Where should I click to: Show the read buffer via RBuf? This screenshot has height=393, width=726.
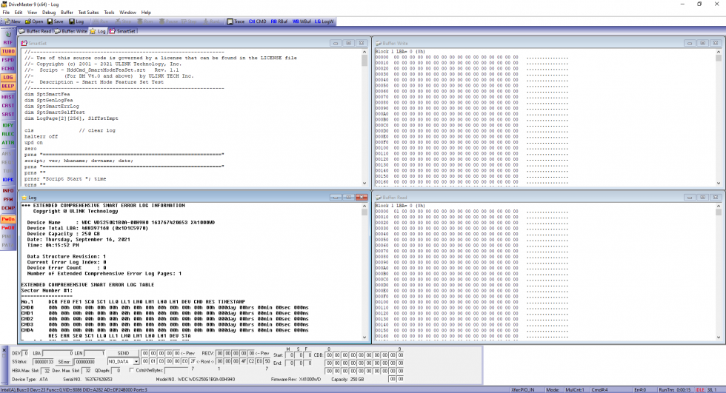click(279, 21)
